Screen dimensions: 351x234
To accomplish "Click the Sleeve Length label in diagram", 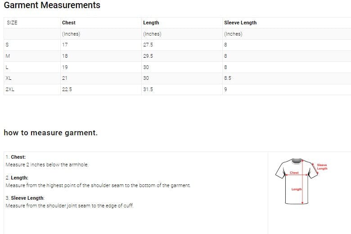I will tap(322, 167).
